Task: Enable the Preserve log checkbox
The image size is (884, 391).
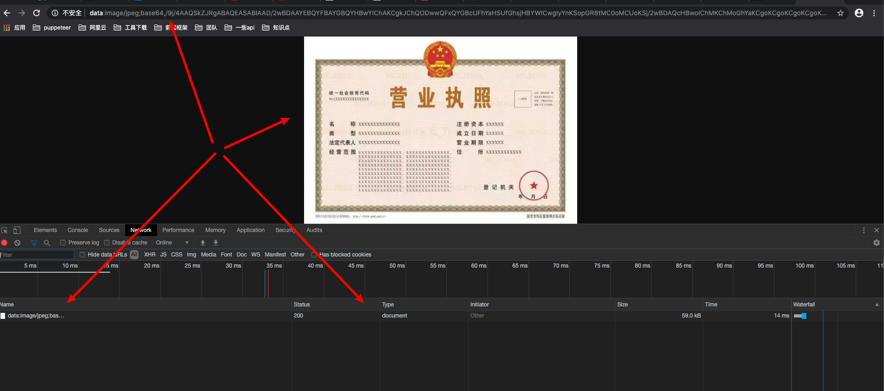Action: pyautogui.click(x=63, y=243)
